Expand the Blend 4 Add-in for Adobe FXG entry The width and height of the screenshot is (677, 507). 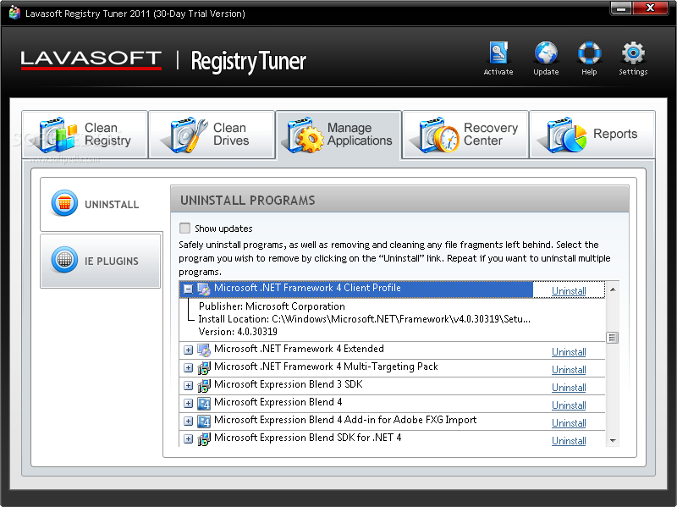188,421
